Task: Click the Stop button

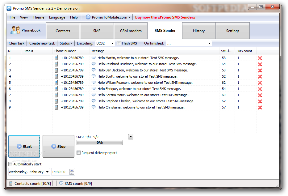Action: (x=58, y=146)
